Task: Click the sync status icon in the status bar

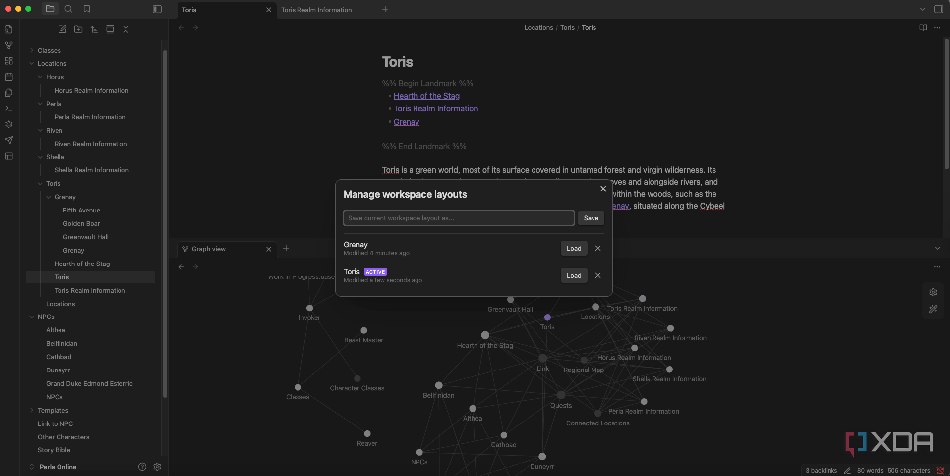Action: (x=940, y=471)
